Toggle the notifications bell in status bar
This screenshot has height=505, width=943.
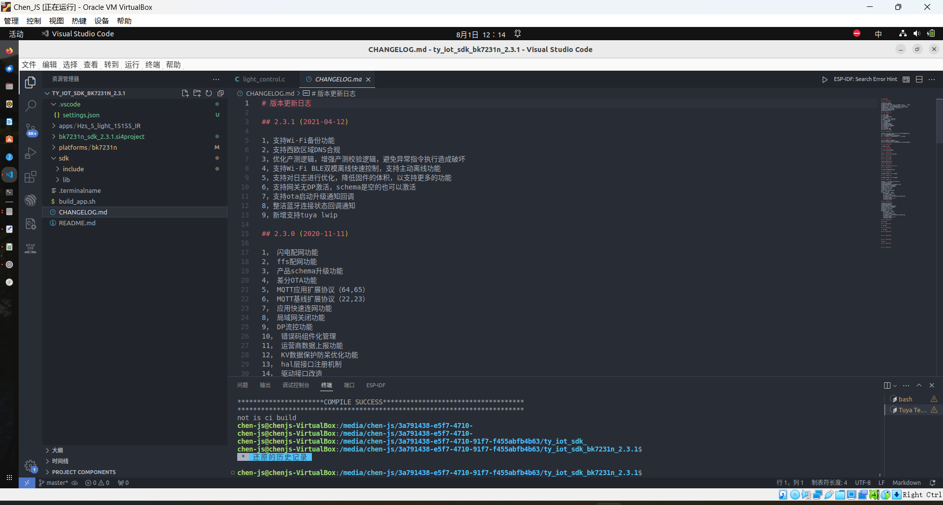tap(933, 483)
